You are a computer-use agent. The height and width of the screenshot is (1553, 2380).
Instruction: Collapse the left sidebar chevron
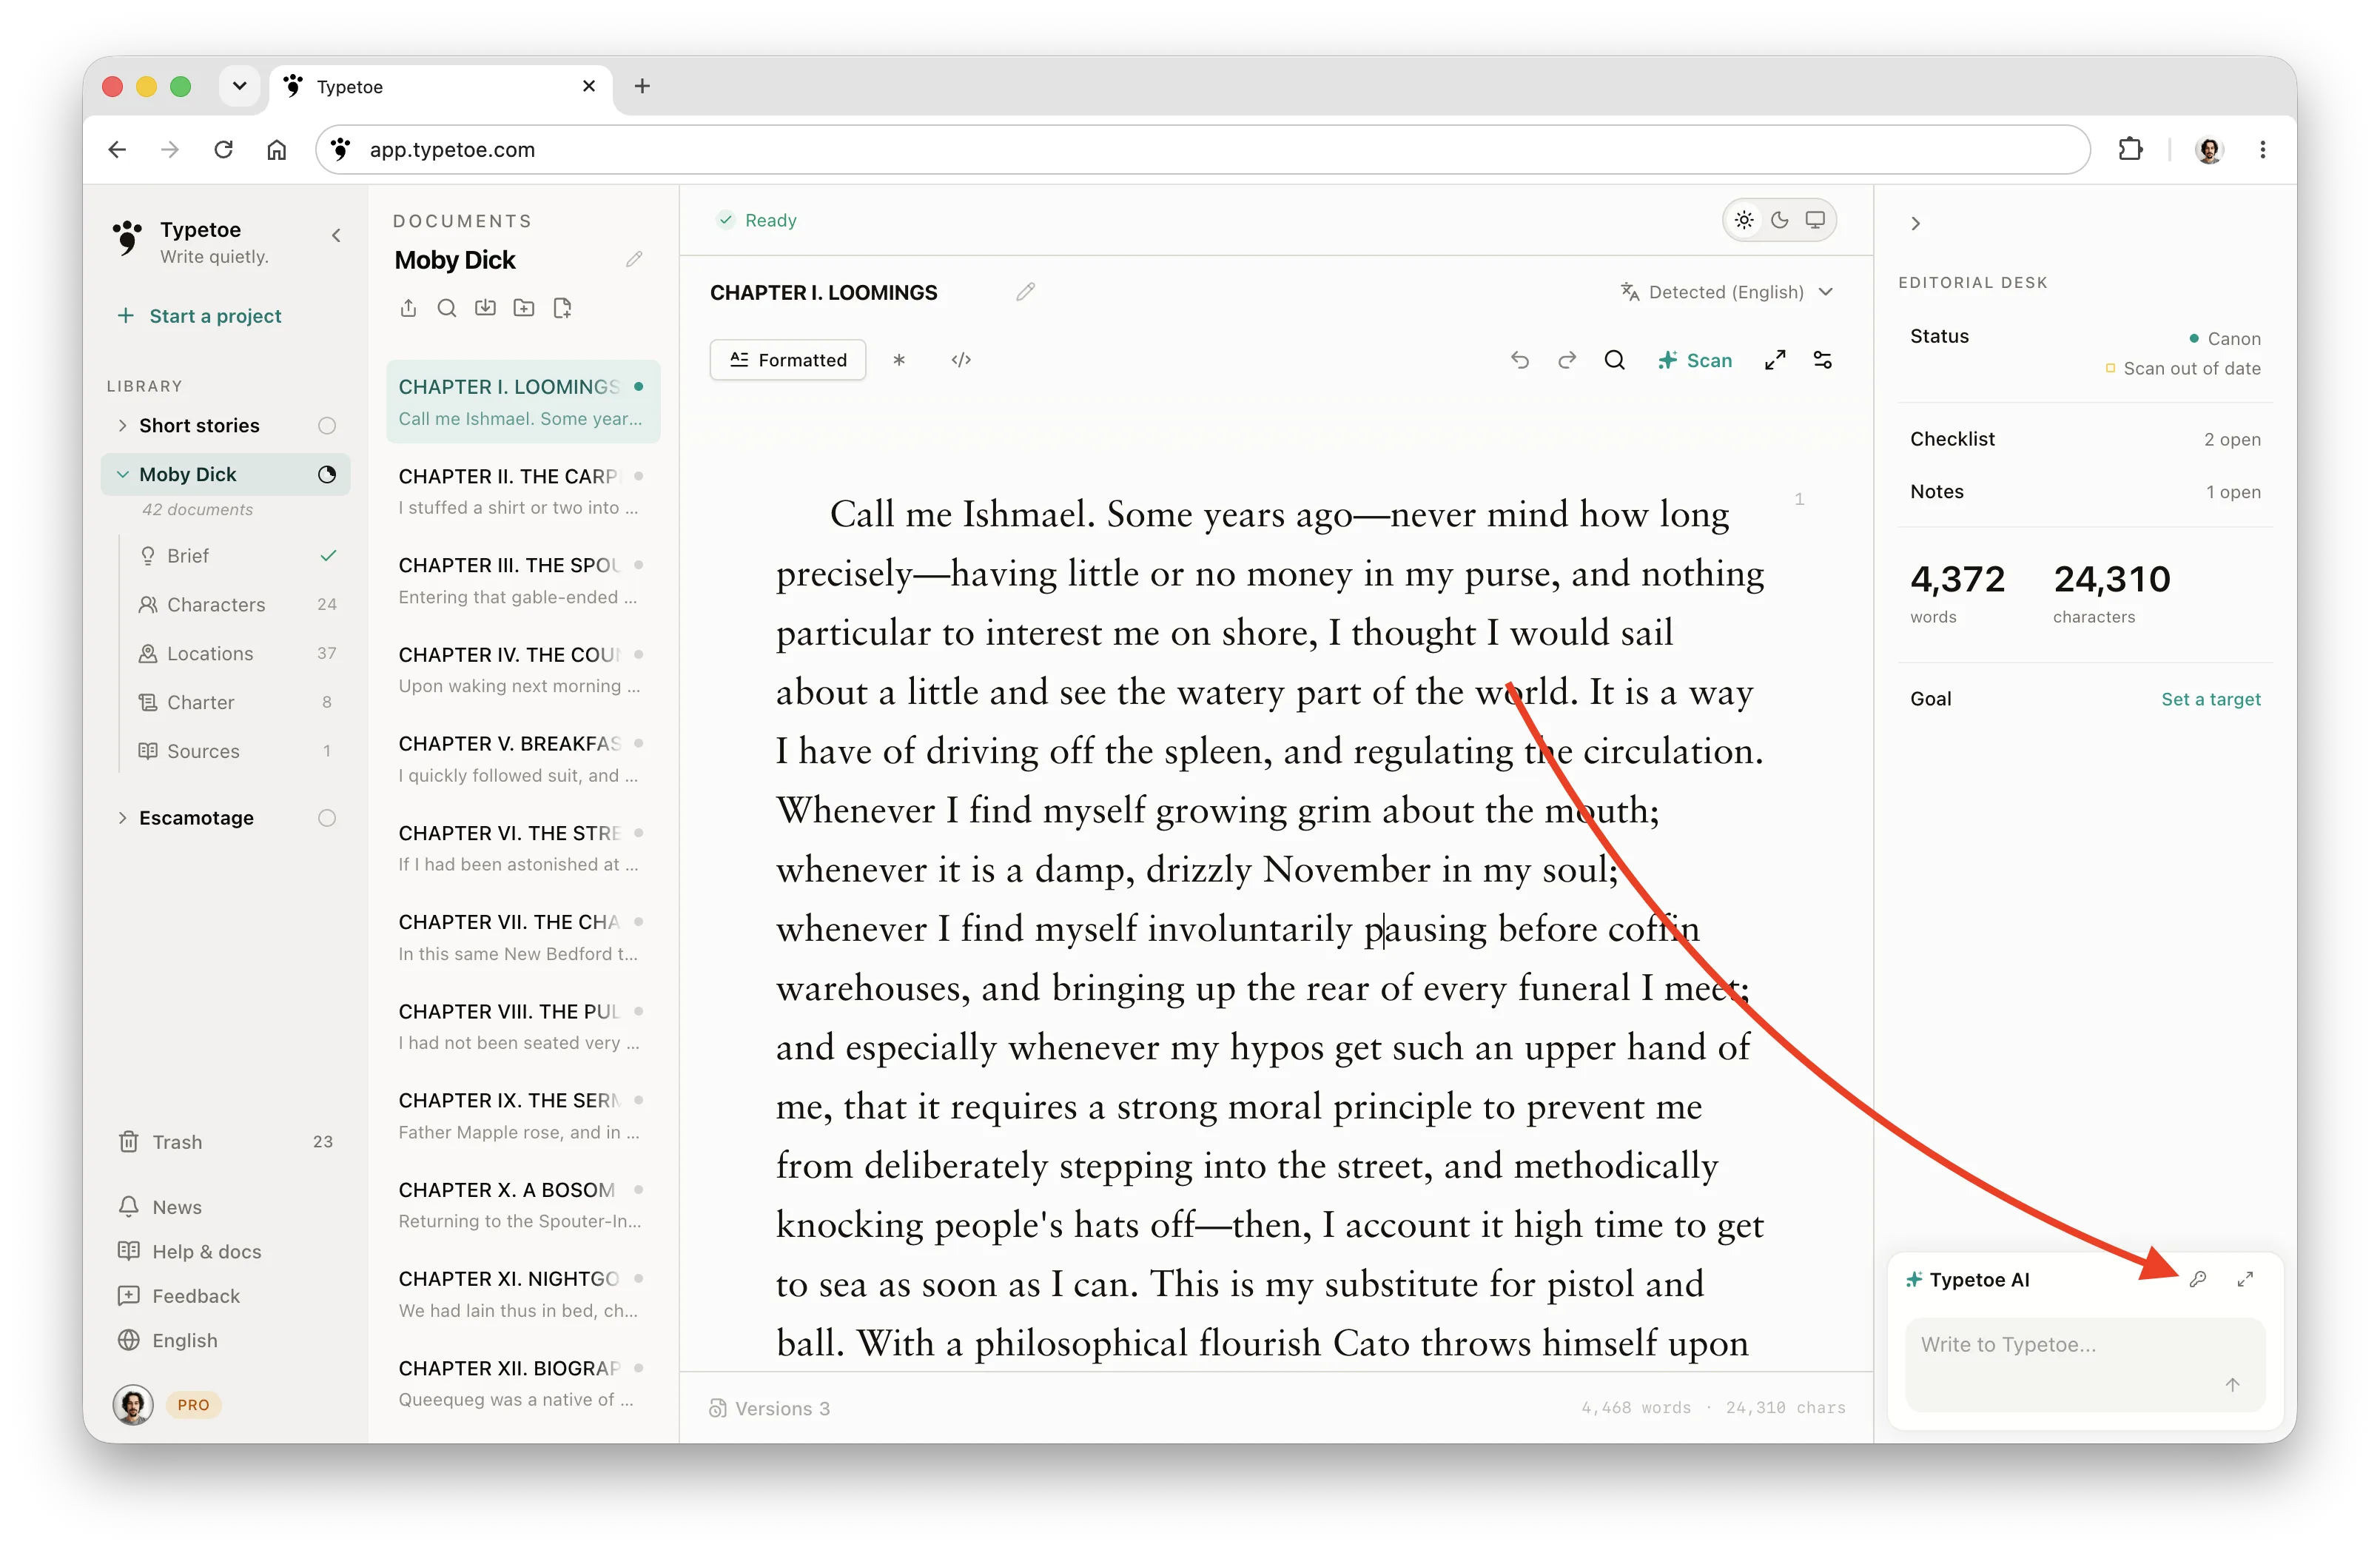(336, 235)
